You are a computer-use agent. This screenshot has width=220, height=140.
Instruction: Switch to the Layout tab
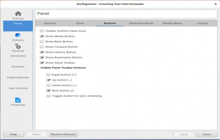click(x=202, y=23)
